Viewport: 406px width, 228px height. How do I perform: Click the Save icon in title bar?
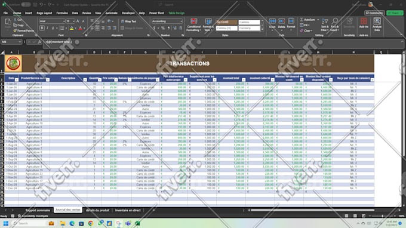35,5
